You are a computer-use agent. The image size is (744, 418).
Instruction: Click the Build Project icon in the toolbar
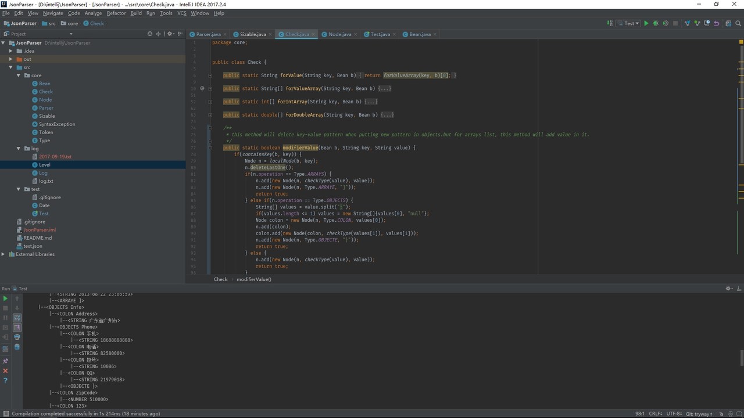coord(610,23)
